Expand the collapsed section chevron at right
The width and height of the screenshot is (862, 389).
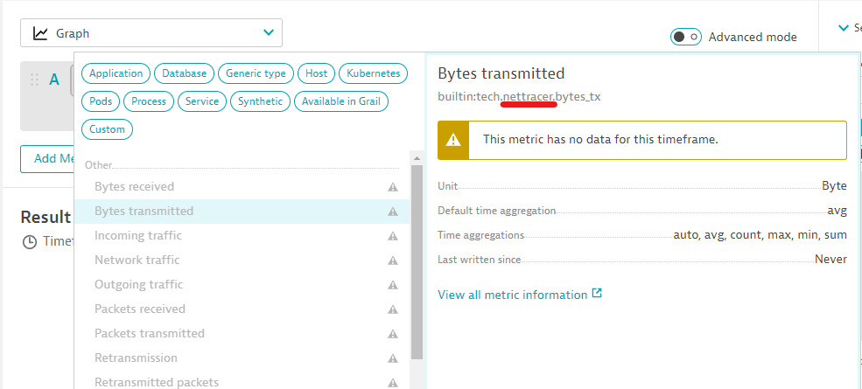(844, 28)
